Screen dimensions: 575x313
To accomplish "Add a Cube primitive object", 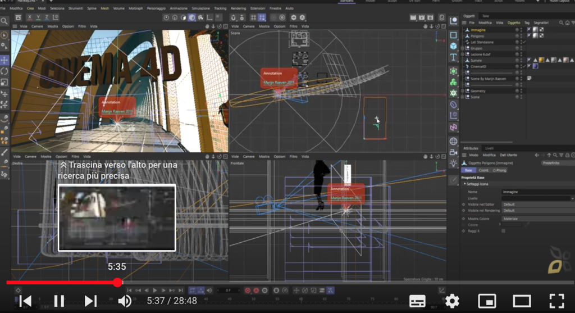I will click(454, 46).
